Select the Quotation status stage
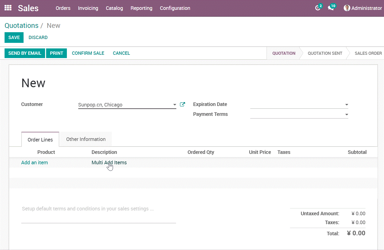Image resolution: width=384 pixels, height=250 pixels. coord(284,53)
